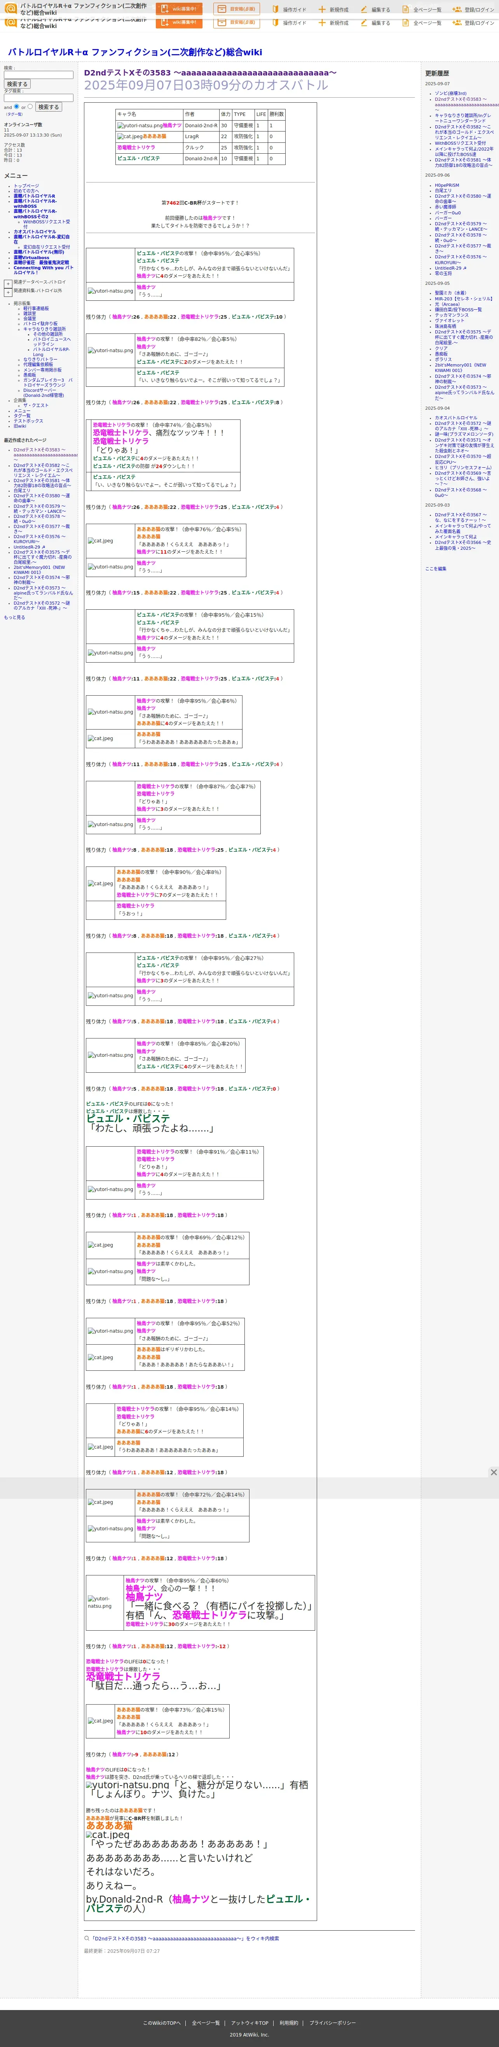The image size is (499, 2047).
Task: Open テッカマンランス in update history
Action: pos(452,315)
